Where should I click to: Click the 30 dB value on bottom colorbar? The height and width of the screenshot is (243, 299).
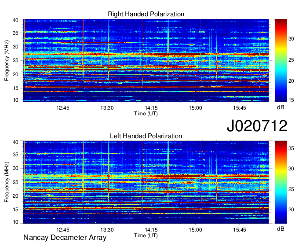point(291,169)
